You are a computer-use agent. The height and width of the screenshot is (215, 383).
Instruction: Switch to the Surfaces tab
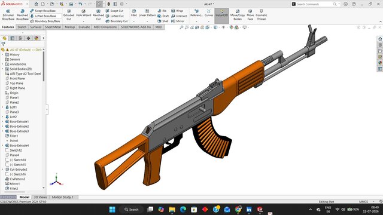[36, 27]
